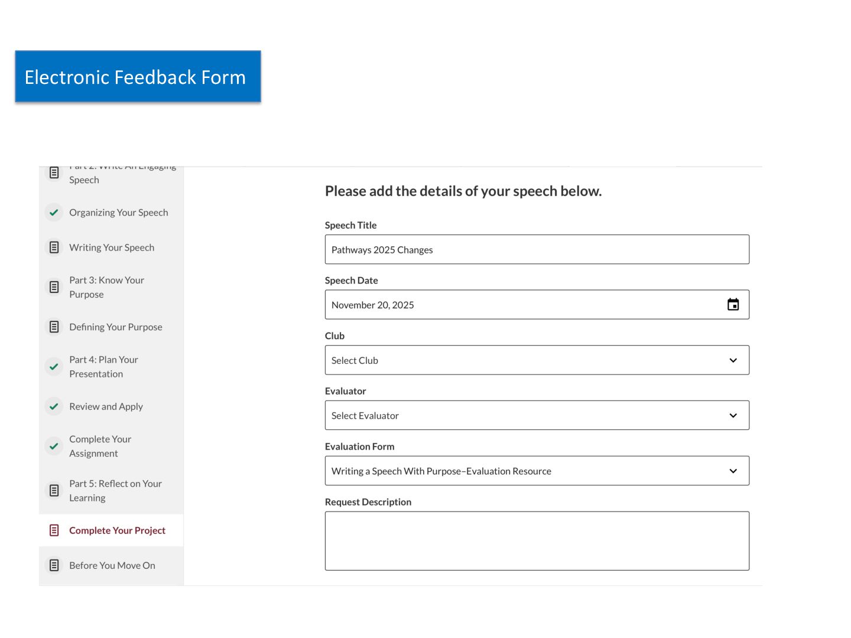The image size is (851, 638).
Task: Open the Speech Date calendar picker icon
Action: [x=733, y=305]
